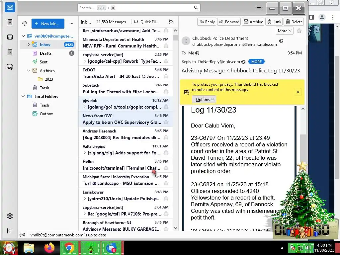The width and height of the screenshot is (340, 255).
Task: Expand the copybara-service google/cel-cpp thread
Action: (x=85, y=61)
